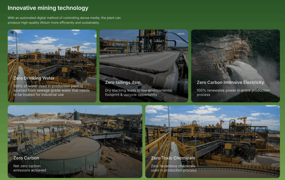
Task: Click the 'Zero Drinking Water' title text
Action: pyautogui.click(x=34, y=78)
